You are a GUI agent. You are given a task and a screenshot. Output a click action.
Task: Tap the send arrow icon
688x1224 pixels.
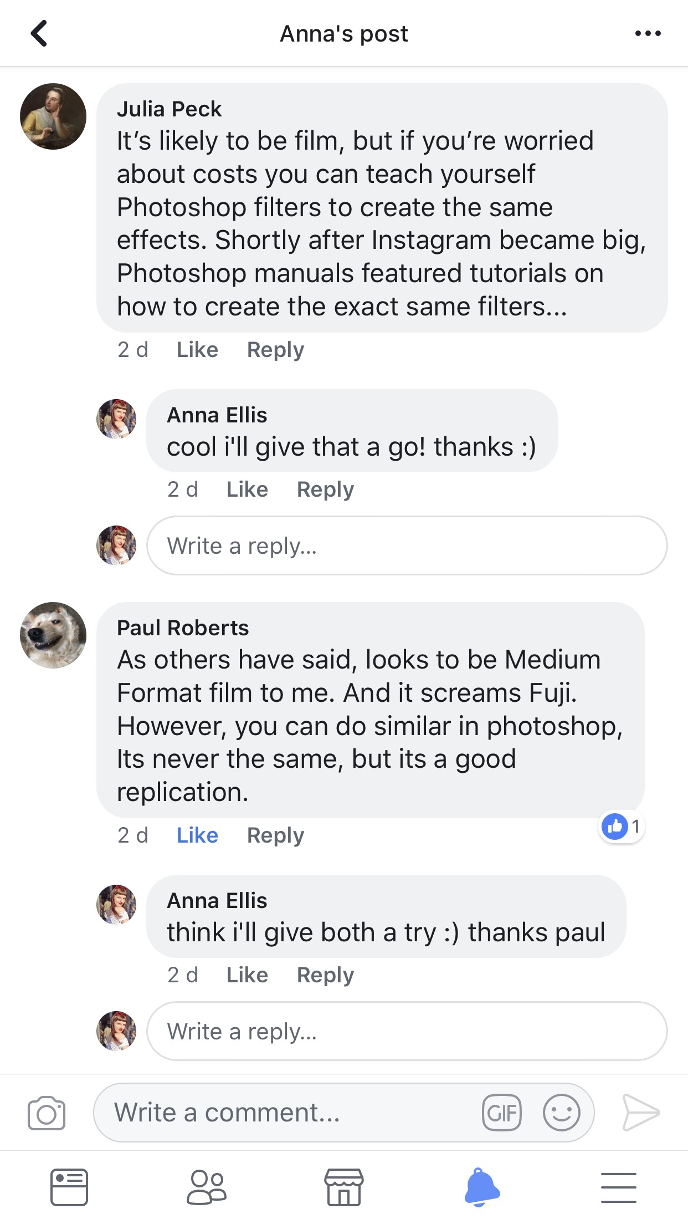[x=641, y=1112]
